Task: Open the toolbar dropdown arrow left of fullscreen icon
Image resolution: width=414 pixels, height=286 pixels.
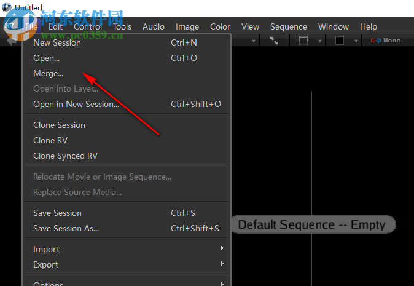Action: point(254,41)
